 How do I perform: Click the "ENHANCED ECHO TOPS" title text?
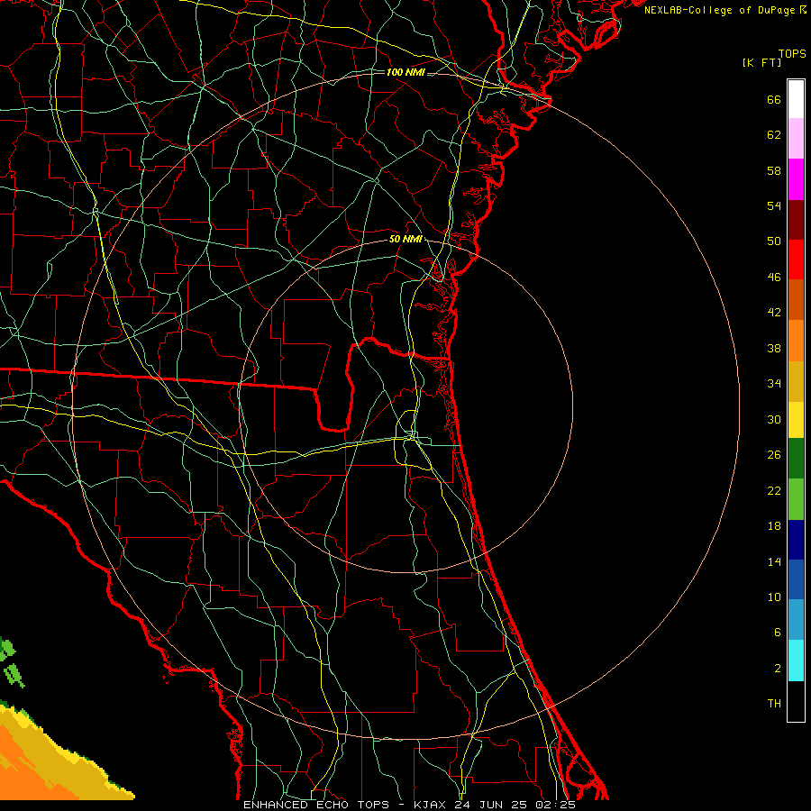click(x=315, y=805)
